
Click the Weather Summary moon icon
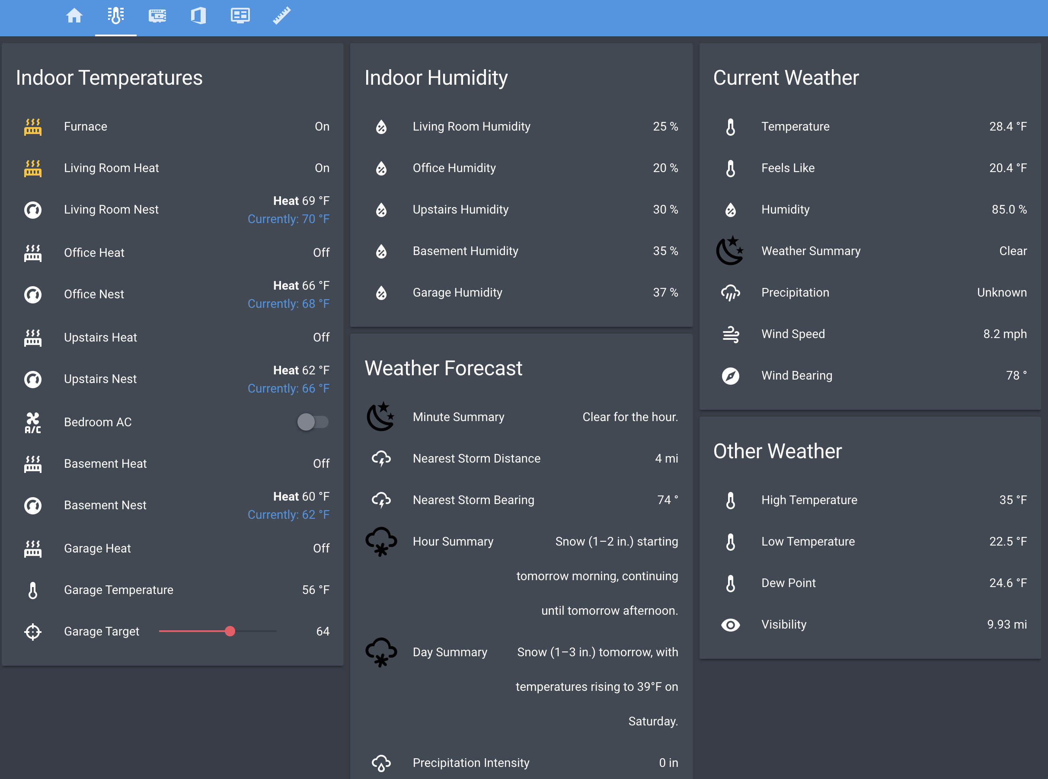pyautogui.click(x=730, y=250)
